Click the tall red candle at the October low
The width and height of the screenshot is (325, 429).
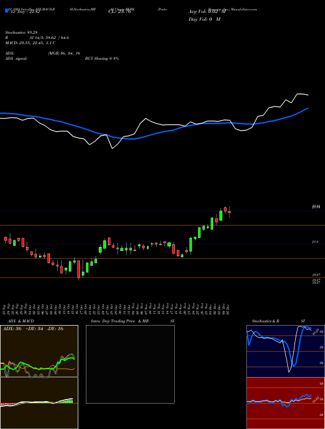tap(79, 270)
